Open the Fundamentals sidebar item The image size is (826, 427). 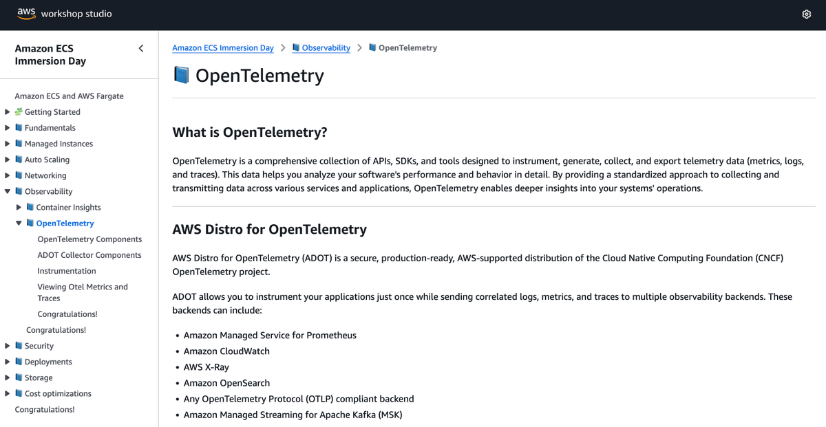point(50,128)
